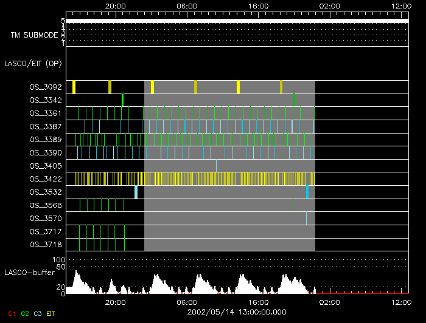Viewport: 426px width, 323px height.
Task: Select the OS_3390 row label
Action: [x=46, y=153]
